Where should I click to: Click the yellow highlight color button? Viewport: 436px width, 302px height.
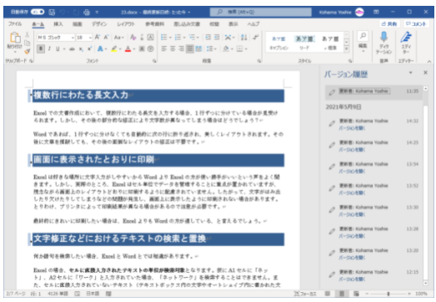pyautogui.click(x=114, y=49)
